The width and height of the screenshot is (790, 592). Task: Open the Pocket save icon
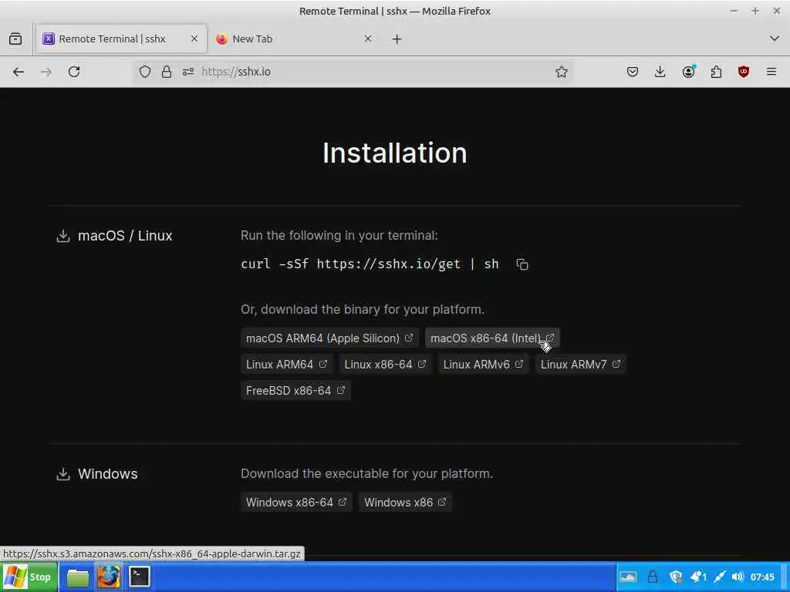click(633, 72)
